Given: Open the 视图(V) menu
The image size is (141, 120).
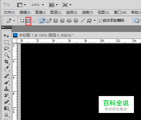Looking at the screenshot, I should (103, 12).
